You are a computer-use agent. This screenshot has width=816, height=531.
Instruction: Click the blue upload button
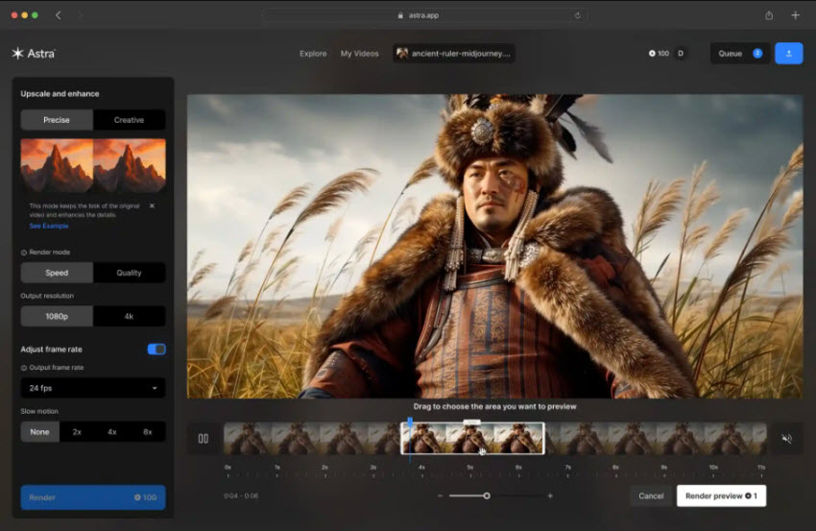coord(788,54)
